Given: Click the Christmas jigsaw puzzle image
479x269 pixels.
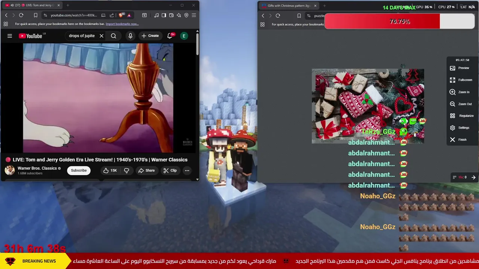Looking at the screenshot, I should point(368,106).
